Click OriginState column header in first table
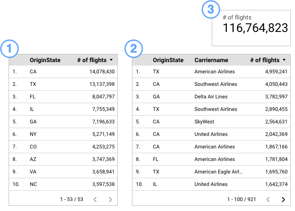295x211 pixels. [45, 60]
